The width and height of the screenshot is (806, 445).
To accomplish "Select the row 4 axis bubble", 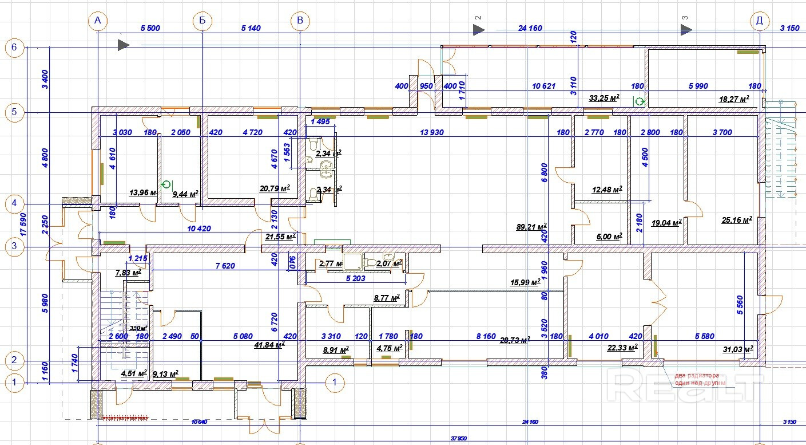I will pyautogui.click(x=14, y=204).
